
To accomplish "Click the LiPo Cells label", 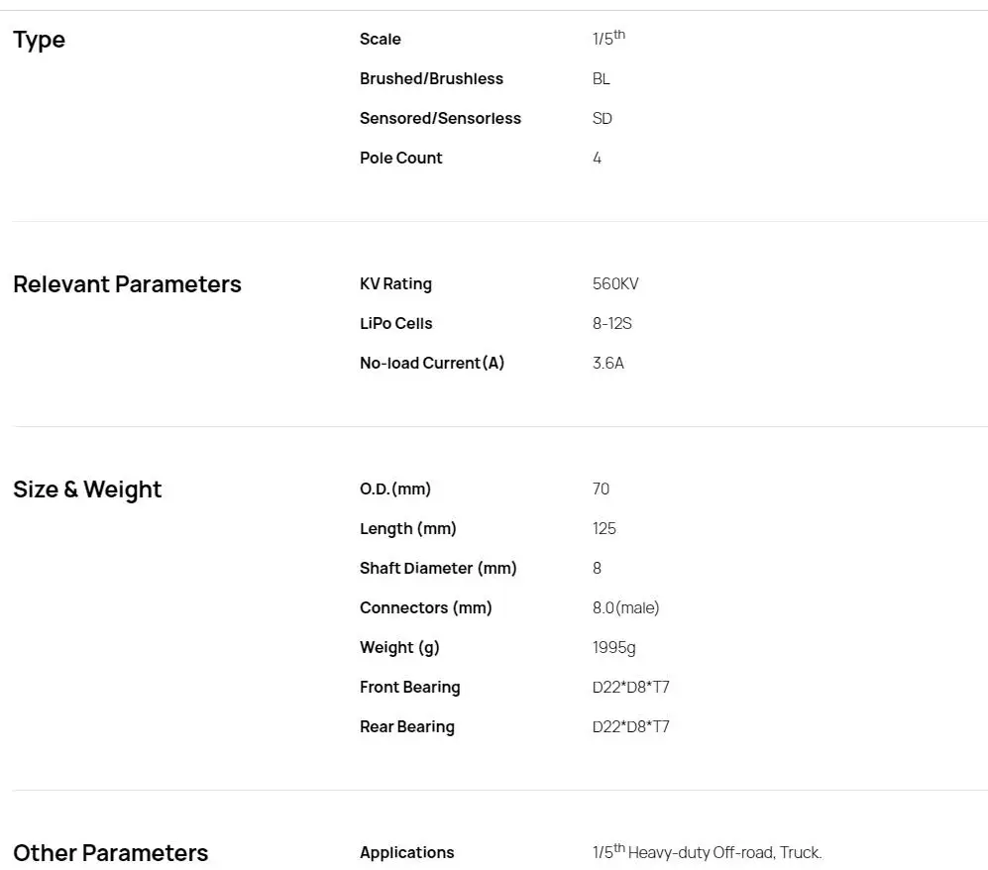I will pyautogui.click(x=395, y=324).
